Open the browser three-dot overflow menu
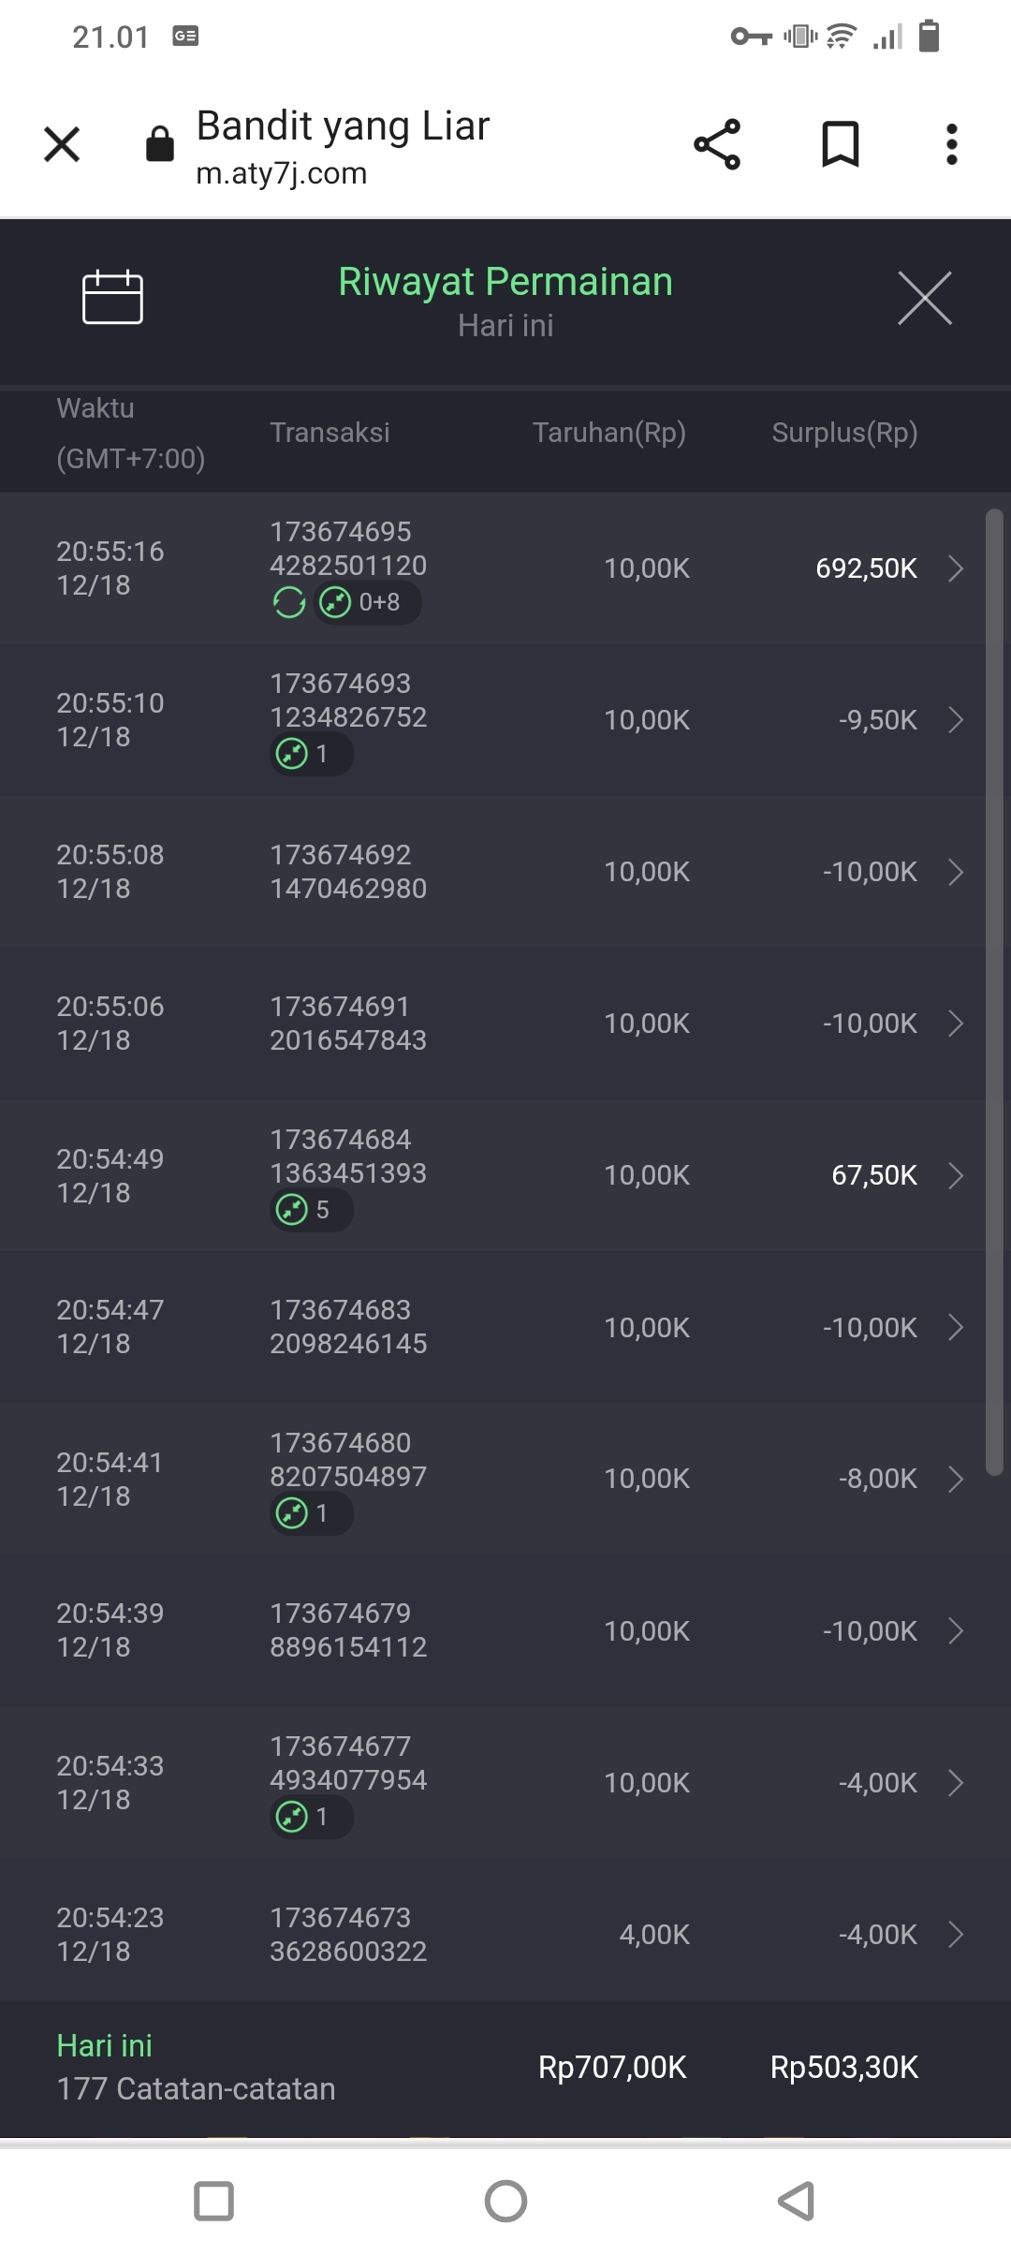1011x2255 pixels. [x=951, y=144]
